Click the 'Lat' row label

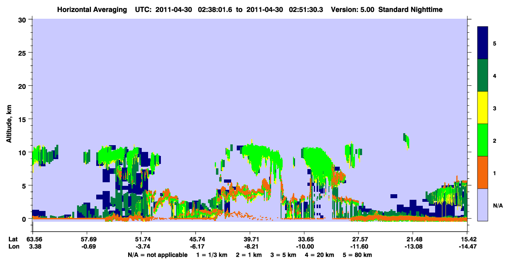click(x=13, y=239)
